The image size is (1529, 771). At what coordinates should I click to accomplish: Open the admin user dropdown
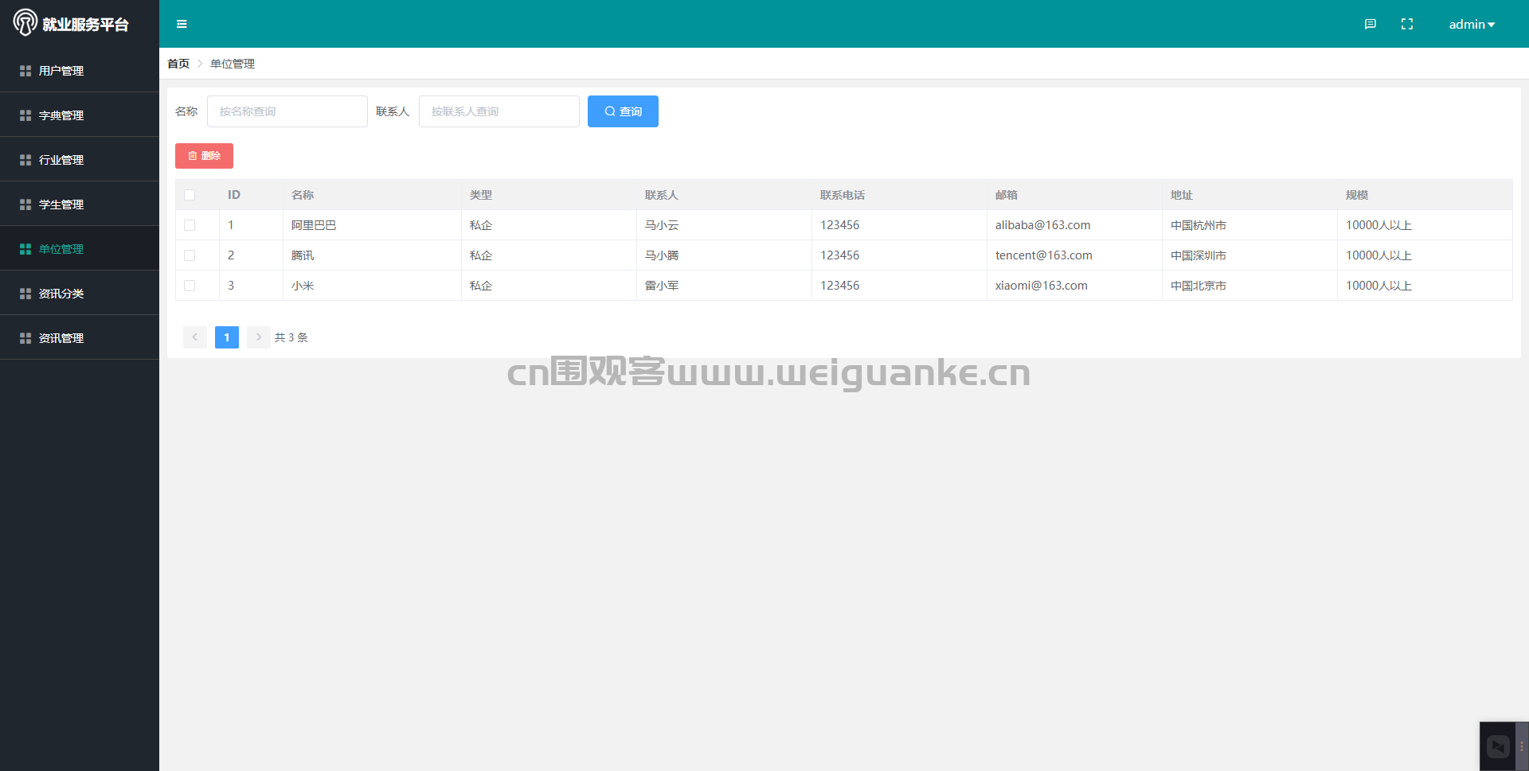tap(1472, 24)
